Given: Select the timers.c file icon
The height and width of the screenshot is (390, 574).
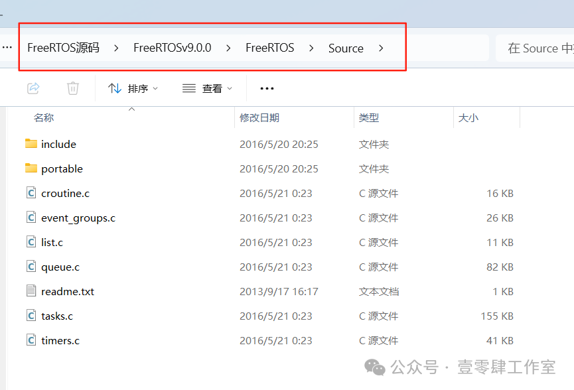Looking at the screenshot, I should click(x=31, y=340).
